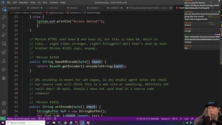Click VaultDoor5.java in the breadcrumb
Image resolution: width=222 pixels, height=125 pixels.
56,12
